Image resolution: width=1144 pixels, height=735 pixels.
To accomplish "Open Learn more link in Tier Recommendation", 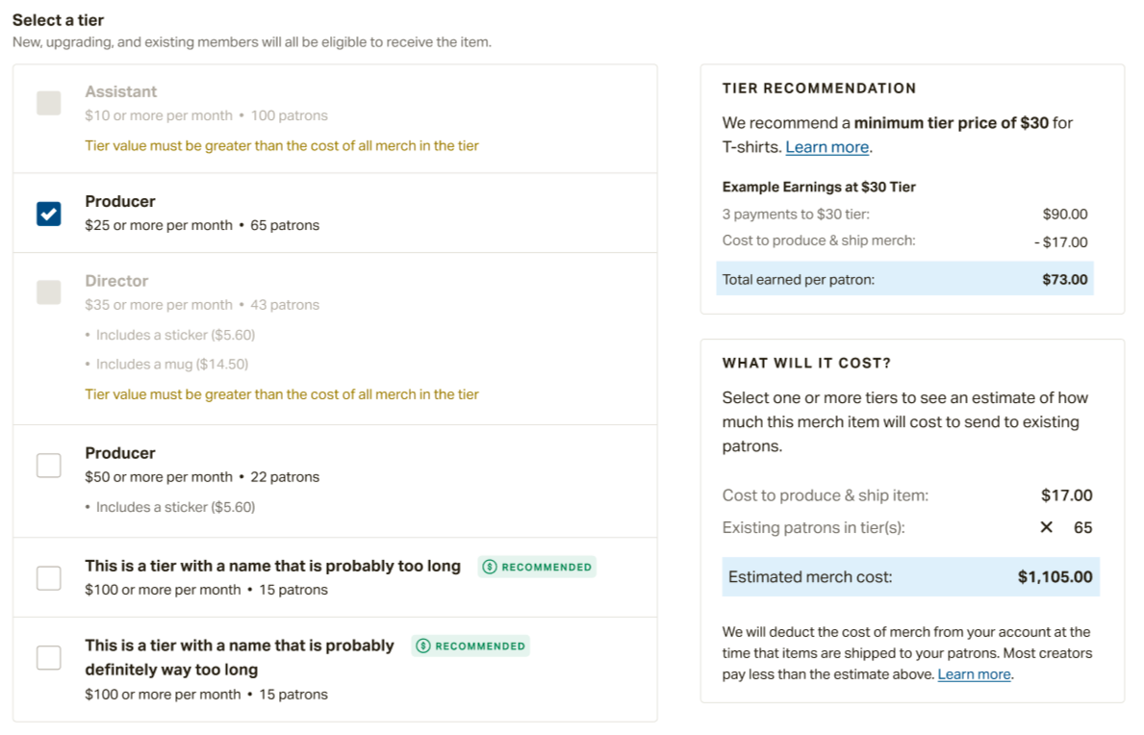I will pyautogui.click(x=826, y=147).
